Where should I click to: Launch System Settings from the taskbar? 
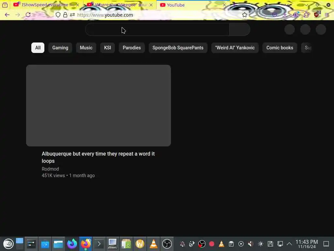[31, 244]
